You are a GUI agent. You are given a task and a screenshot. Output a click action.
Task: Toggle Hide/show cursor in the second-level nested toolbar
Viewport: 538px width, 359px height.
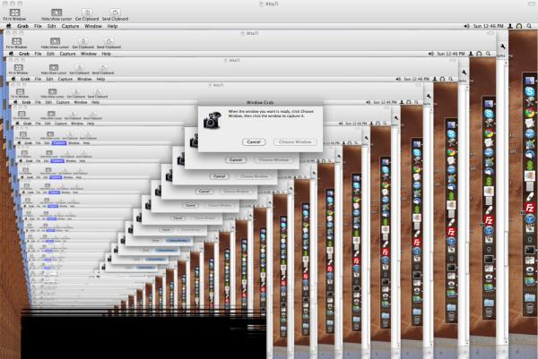(x=55, y=43)
